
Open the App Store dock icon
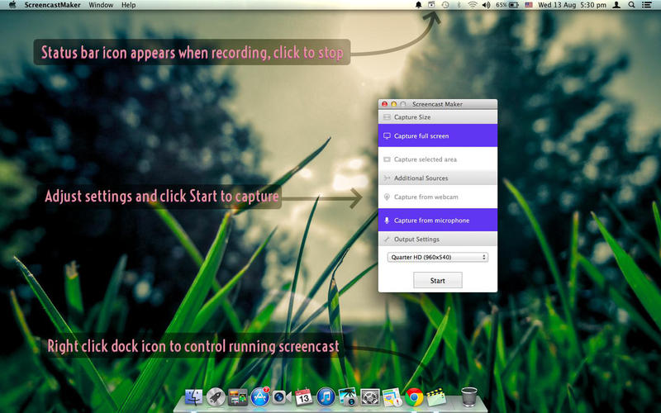point(261,396)
